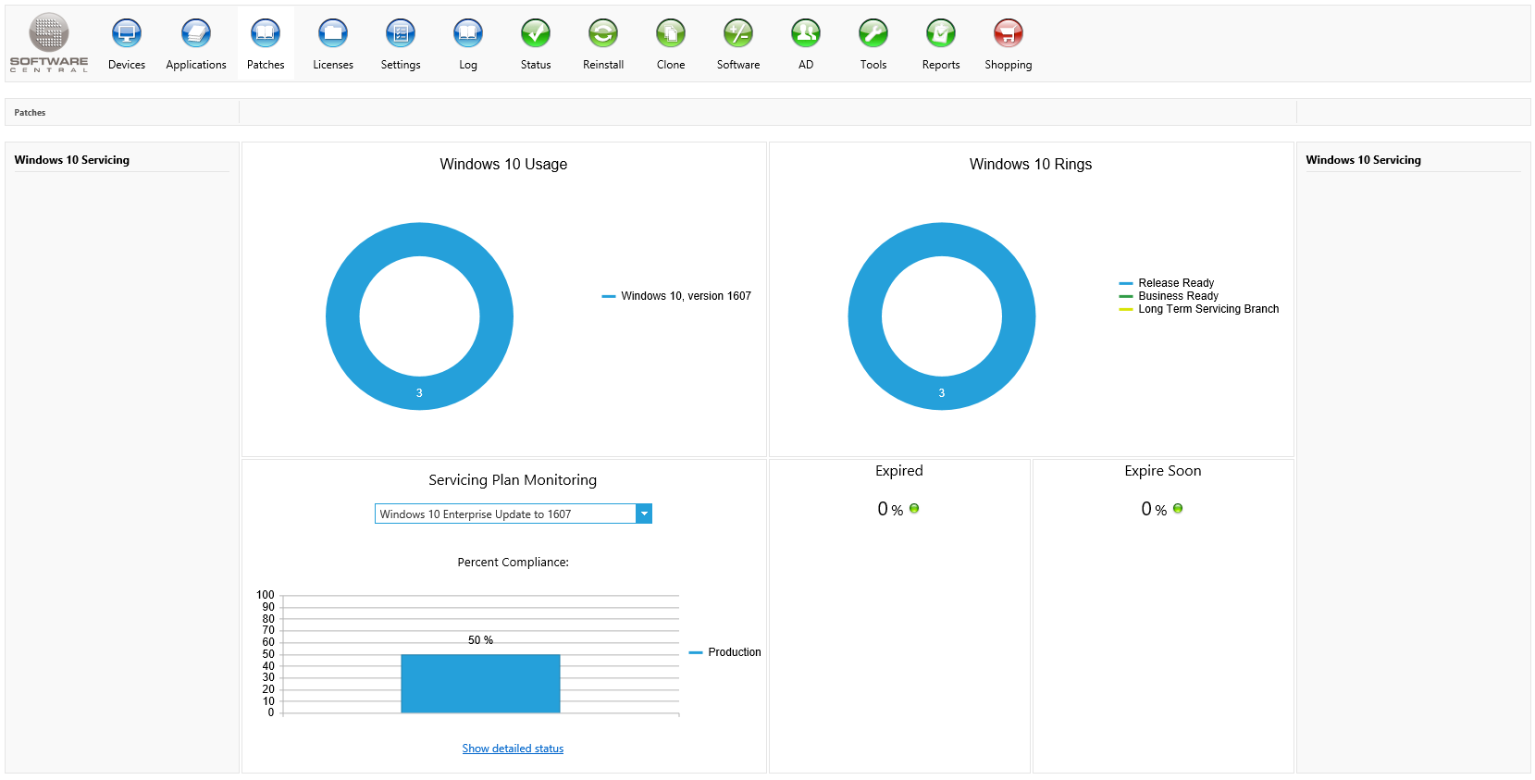Open the Reports icon
1535x780 pixels.
pos(941,34)
